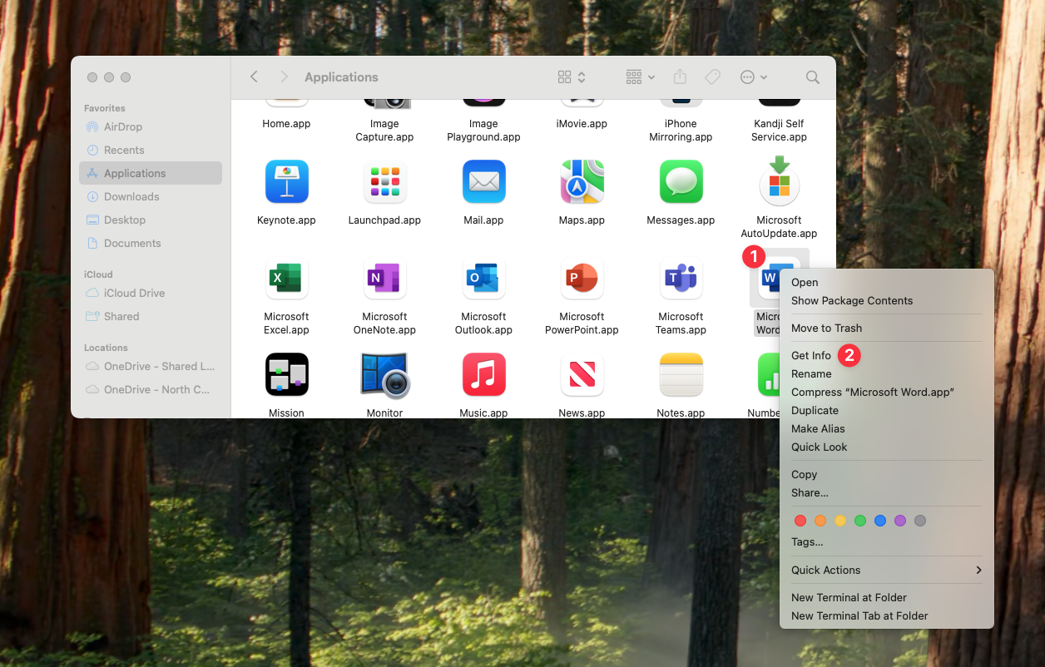Viewport: 1045px width, 667px height.
Task: Click the Back navigation arrow
Action: [x=255, y=77]
